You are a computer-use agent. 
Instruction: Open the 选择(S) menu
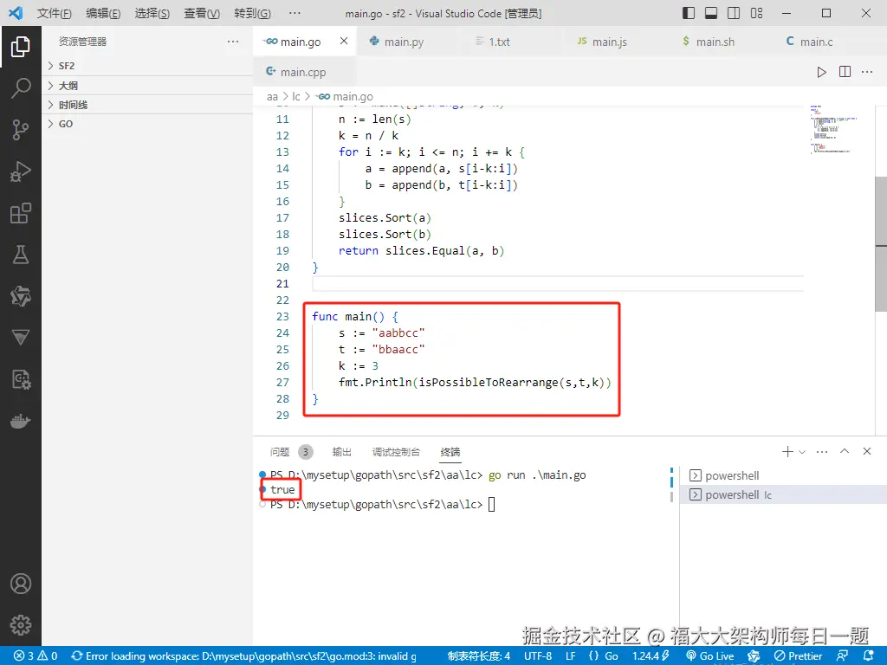[x=152, y=13]
